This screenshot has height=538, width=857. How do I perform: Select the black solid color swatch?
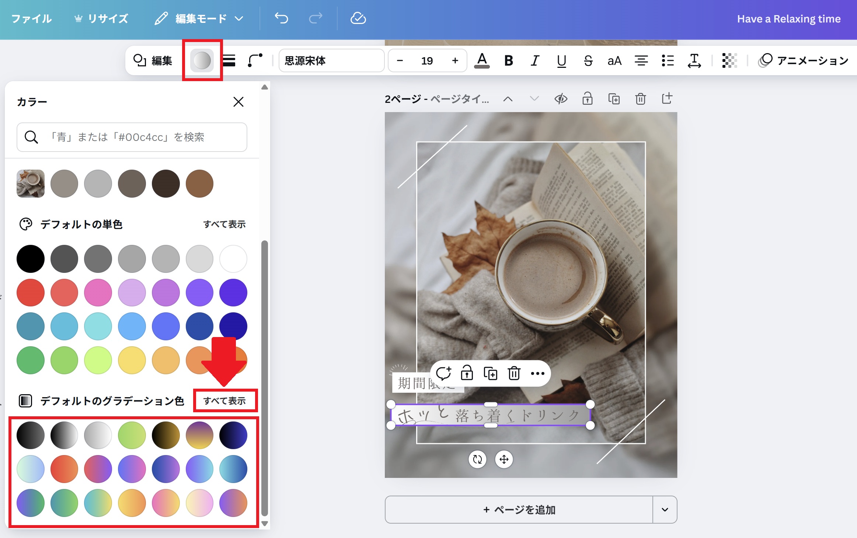[x=31, y=259]
